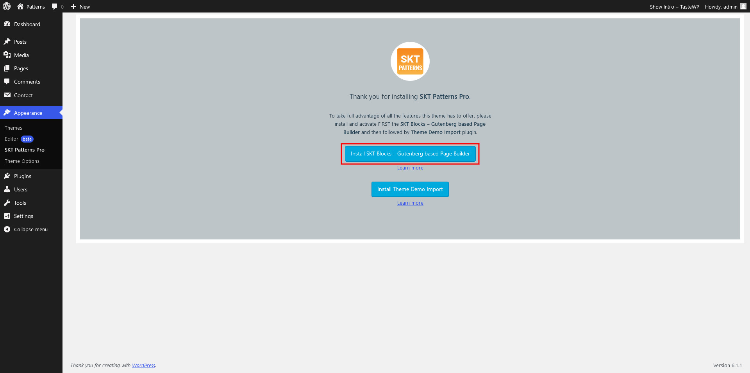Screen dimensions: 750x373
Task: Open Theme Options submenu item
Action: click(x=22, y=161)
